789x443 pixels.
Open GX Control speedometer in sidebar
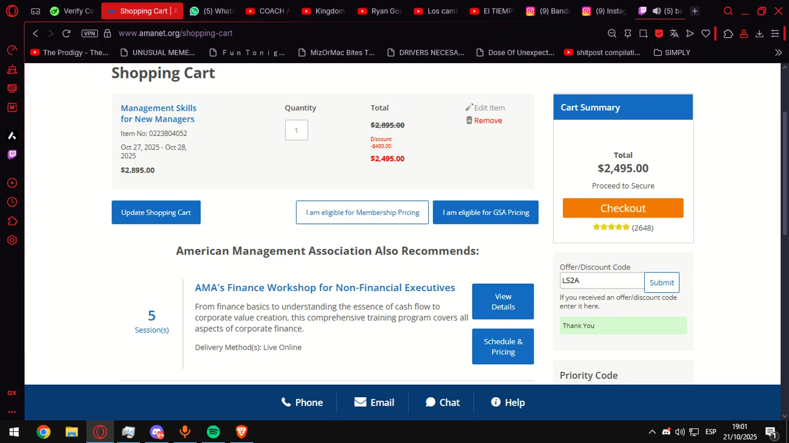pyautogui.click(x=12, y=50)
